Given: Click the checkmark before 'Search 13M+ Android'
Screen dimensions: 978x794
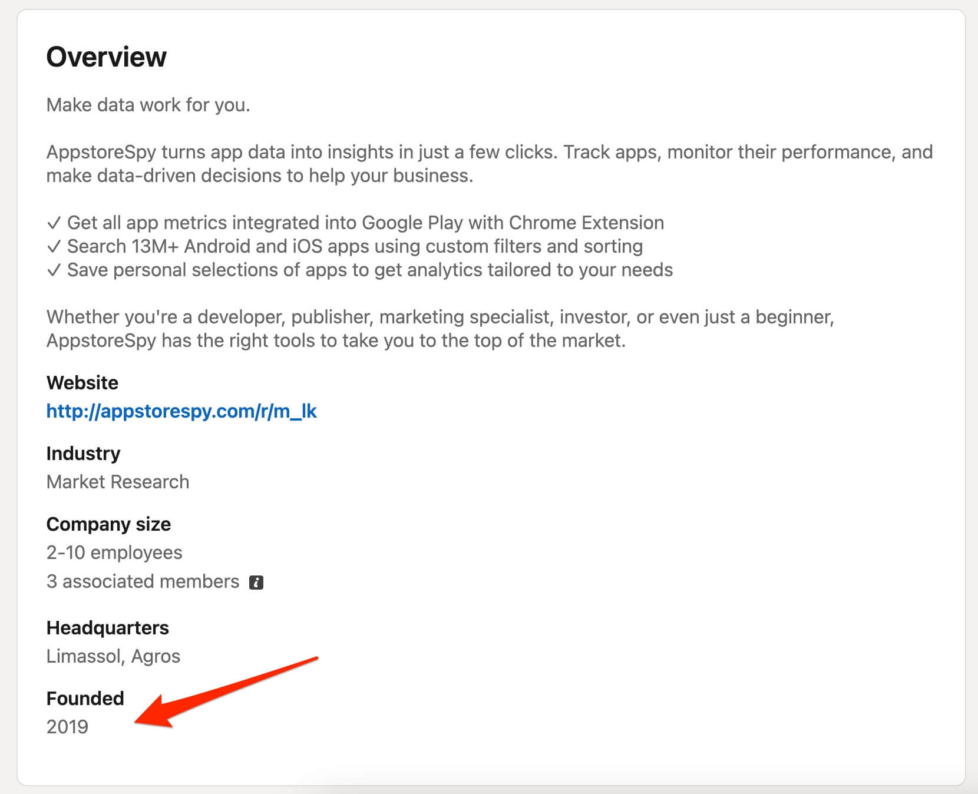Looking at the screenshot, I should pos(54,247).
